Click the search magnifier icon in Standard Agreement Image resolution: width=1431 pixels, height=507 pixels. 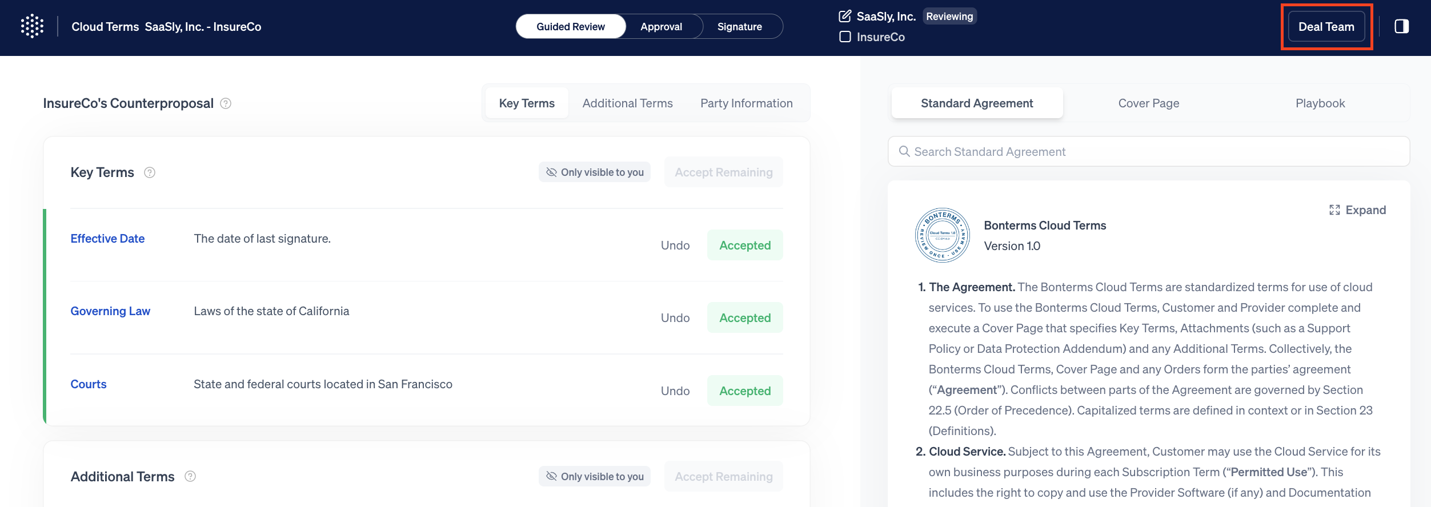coord(904,151)
